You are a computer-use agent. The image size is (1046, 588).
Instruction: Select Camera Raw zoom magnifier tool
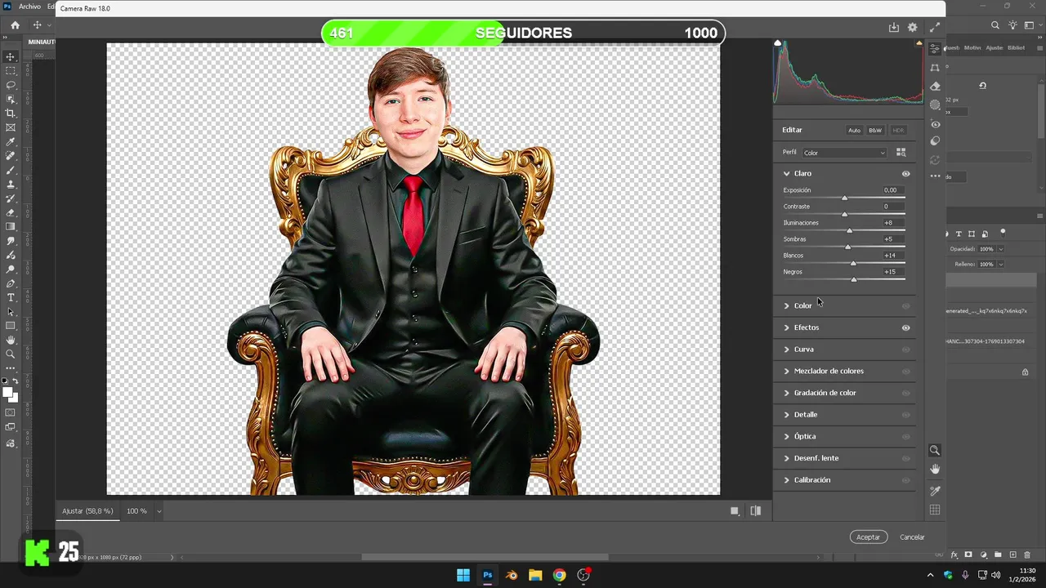[935, 450]
